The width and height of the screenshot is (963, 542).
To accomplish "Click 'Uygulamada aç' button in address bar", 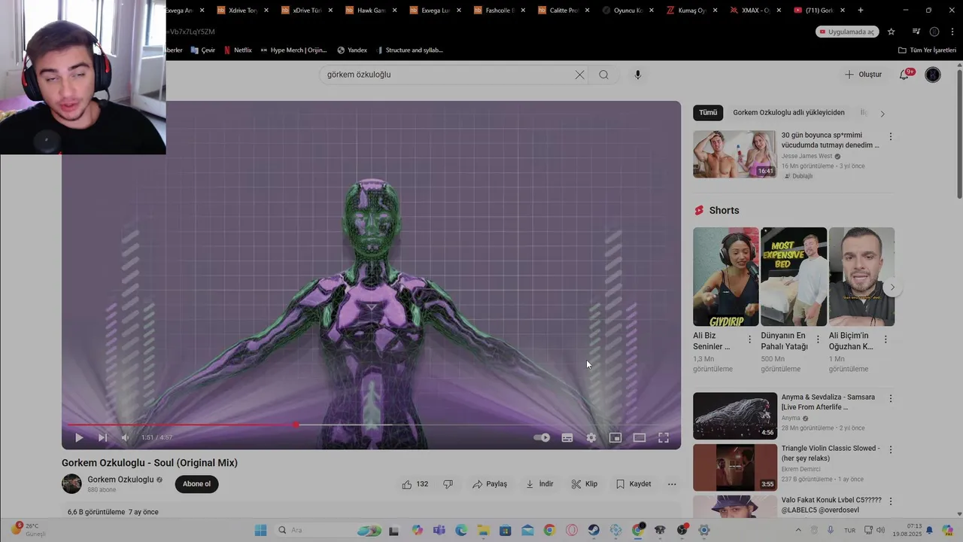I will pyautogui.click(x=847, y=32).
